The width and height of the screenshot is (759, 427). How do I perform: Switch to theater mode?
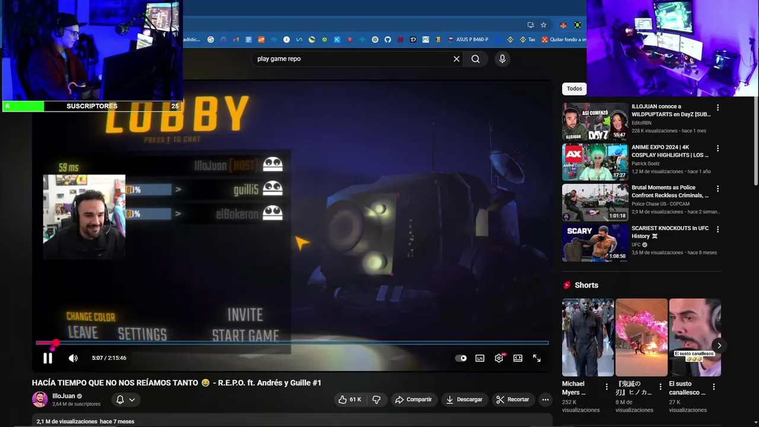(518, 358)
